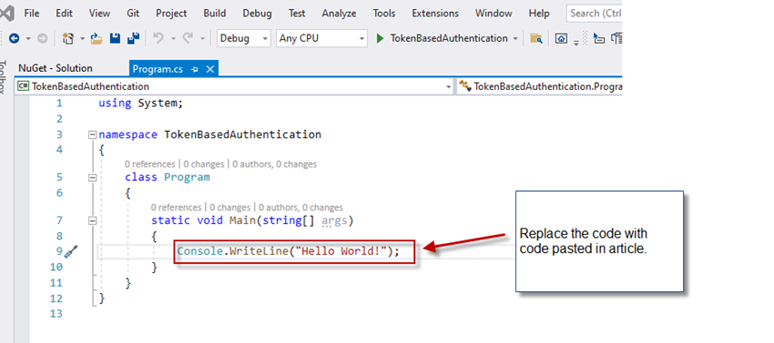Click the Console.WriteLine code line

tap(289, 252)
